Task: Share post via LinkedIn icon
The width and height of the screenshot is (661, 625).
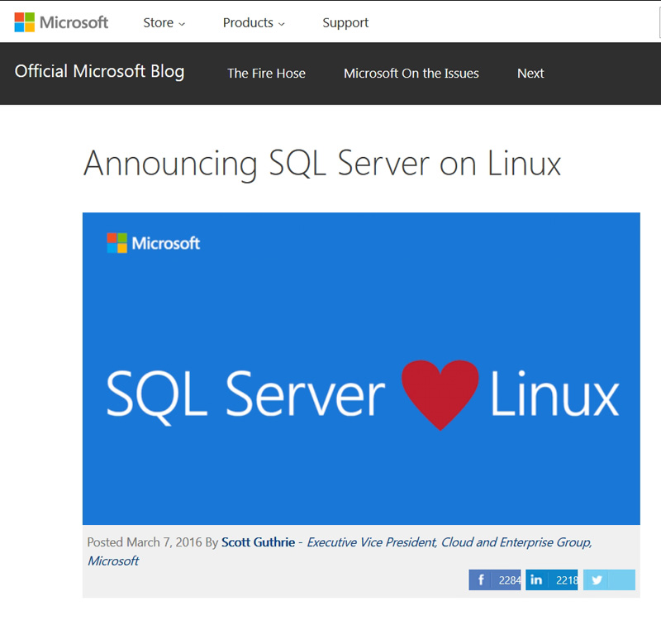Action: point(536,580)
